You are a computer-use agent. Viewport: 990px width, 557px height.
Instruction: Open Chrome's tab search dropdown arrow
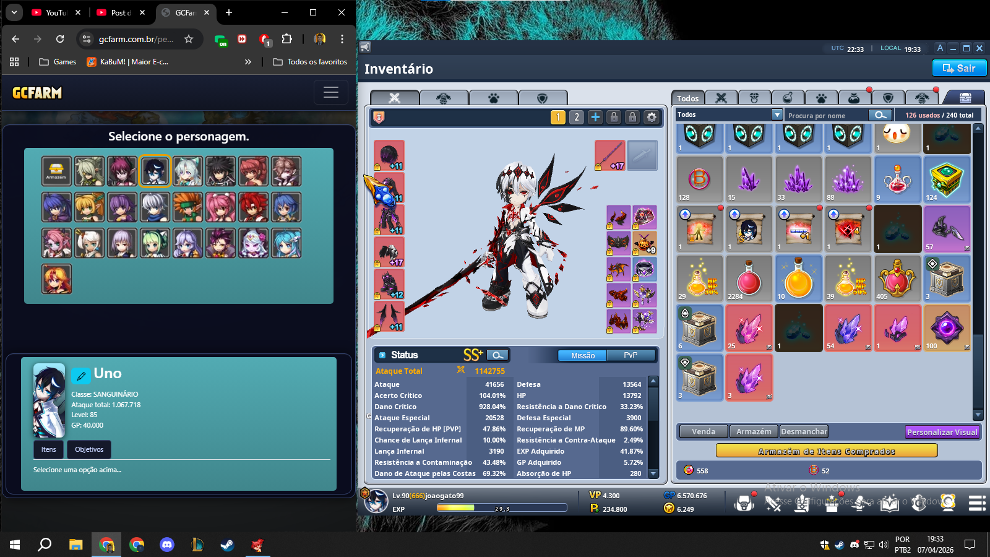14,12
